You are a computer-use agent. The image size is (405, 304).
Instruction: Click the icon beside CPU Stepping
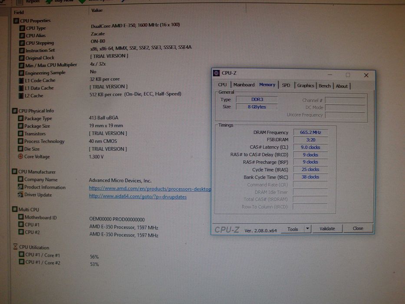click(22, 43)
